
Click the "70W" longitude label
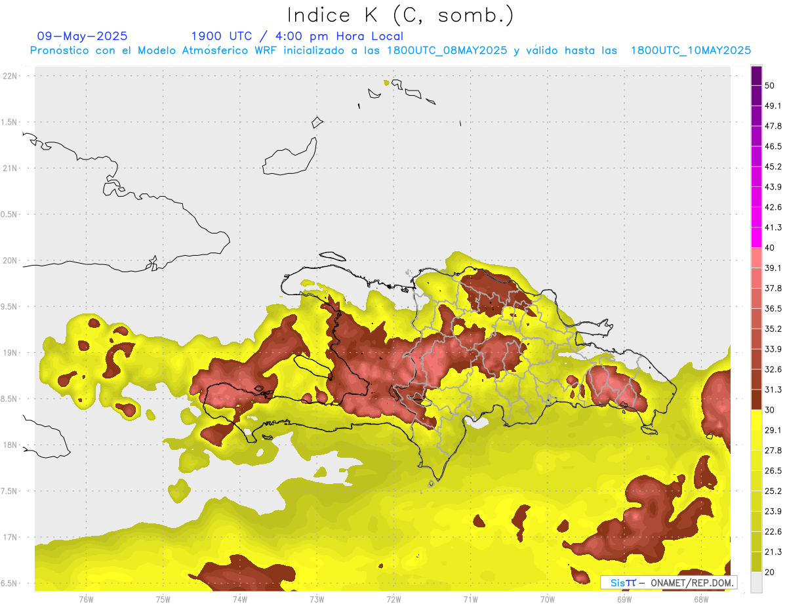pyautogui.click(x=548, y=599)
